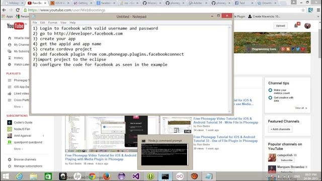Bookmark this page with the star icon
Image resolution: width=322 pixels, height=181 pixels.
pyautogui.click(x=303, y=10)
